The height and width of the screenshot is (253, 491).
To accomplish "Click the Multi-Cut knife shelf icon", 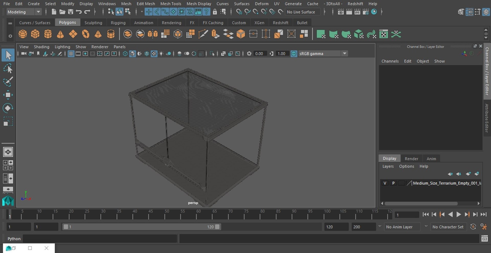I will [203, 34].
